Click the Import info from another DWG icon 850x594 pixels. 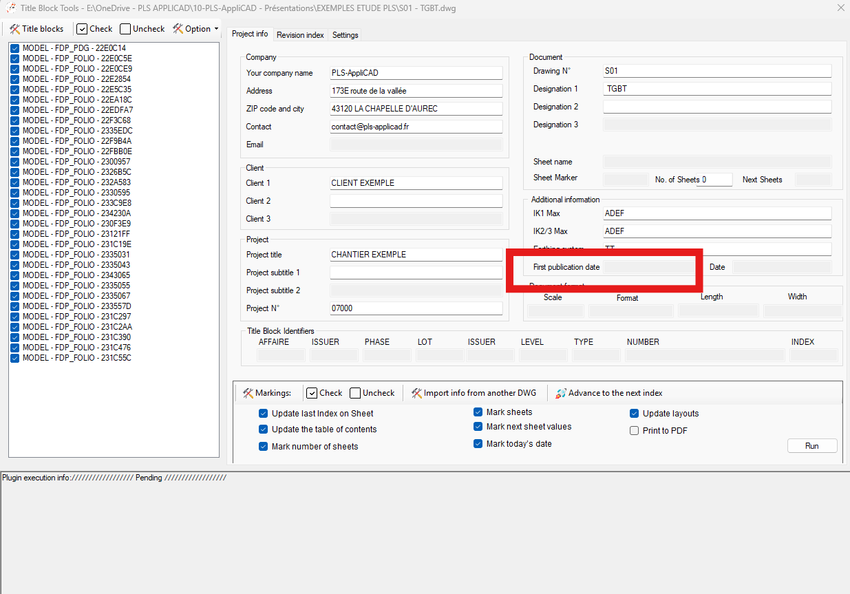point(417,392)
